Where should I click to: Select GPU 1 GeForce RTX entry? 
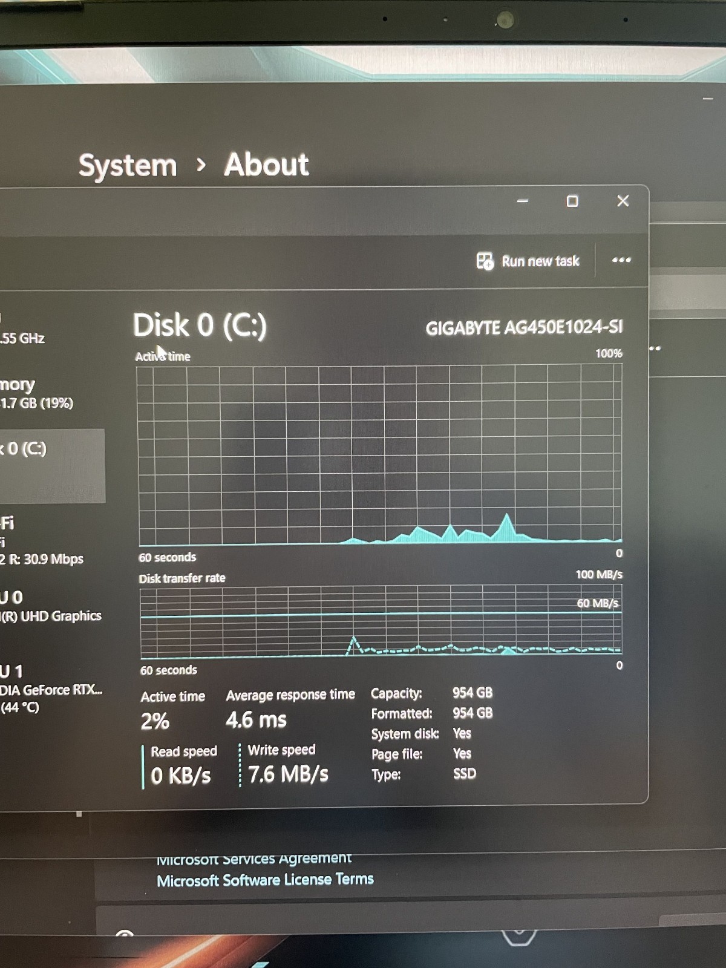pos(51,688)
